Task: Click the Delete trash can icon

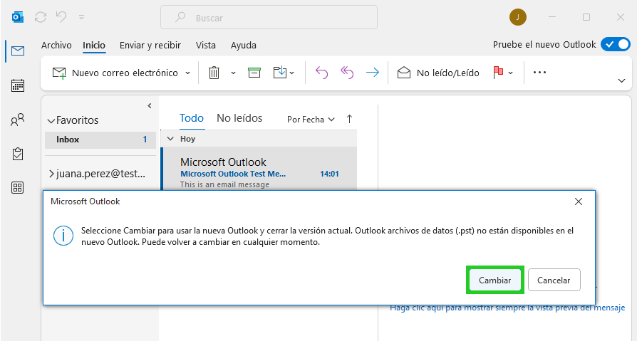Action: click(214, 73)
